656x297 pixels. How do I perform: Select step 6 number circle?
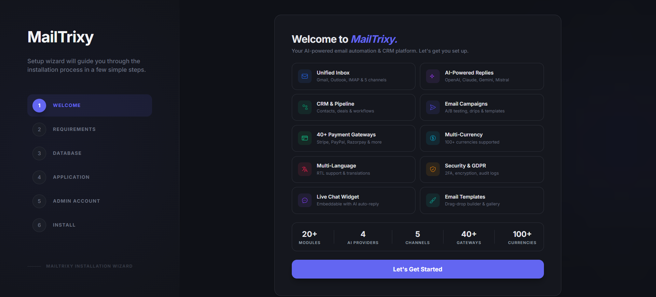pos(39,225)
